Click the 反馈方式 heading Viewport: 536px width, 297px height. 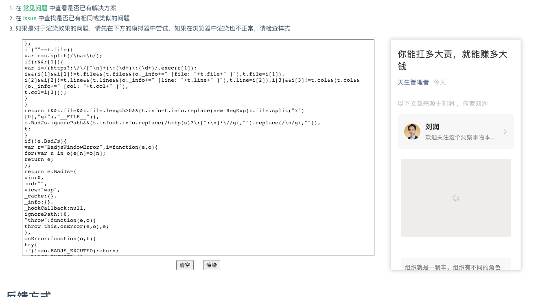click(x=28, y=294)
